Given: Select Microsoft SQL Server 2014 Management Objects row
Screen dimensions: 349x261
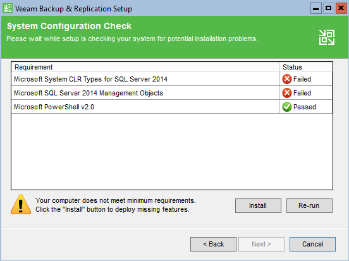Looking at the screenshot, I should pyautogui.click(x=172, y=93).
